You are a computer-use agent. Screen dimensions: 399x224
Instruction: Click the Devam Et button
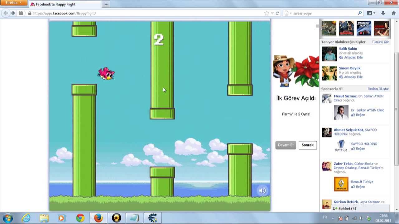point(286,145)
